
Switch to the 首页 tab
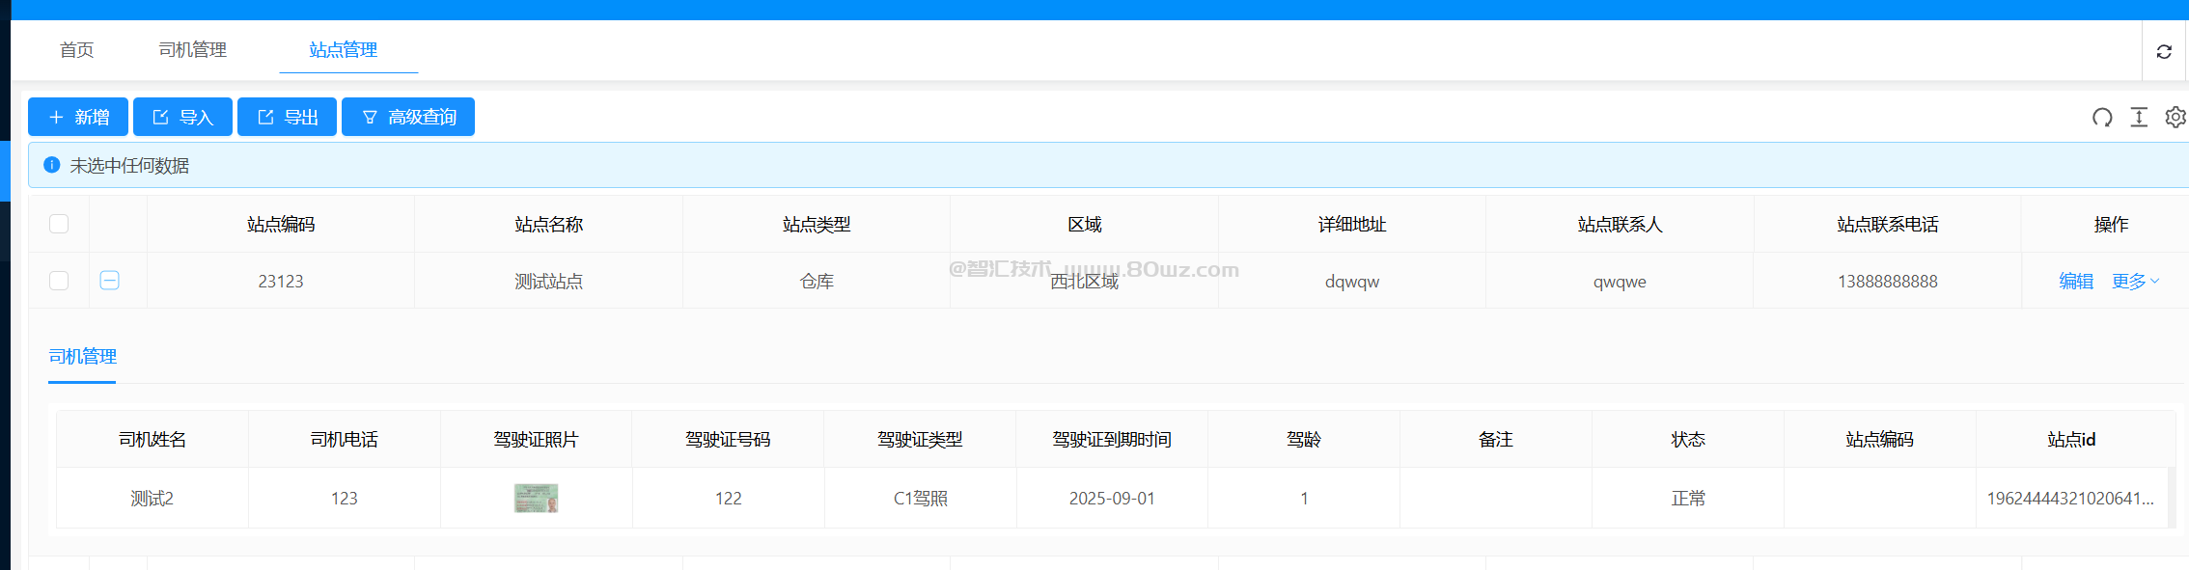(x=77, y=50)
